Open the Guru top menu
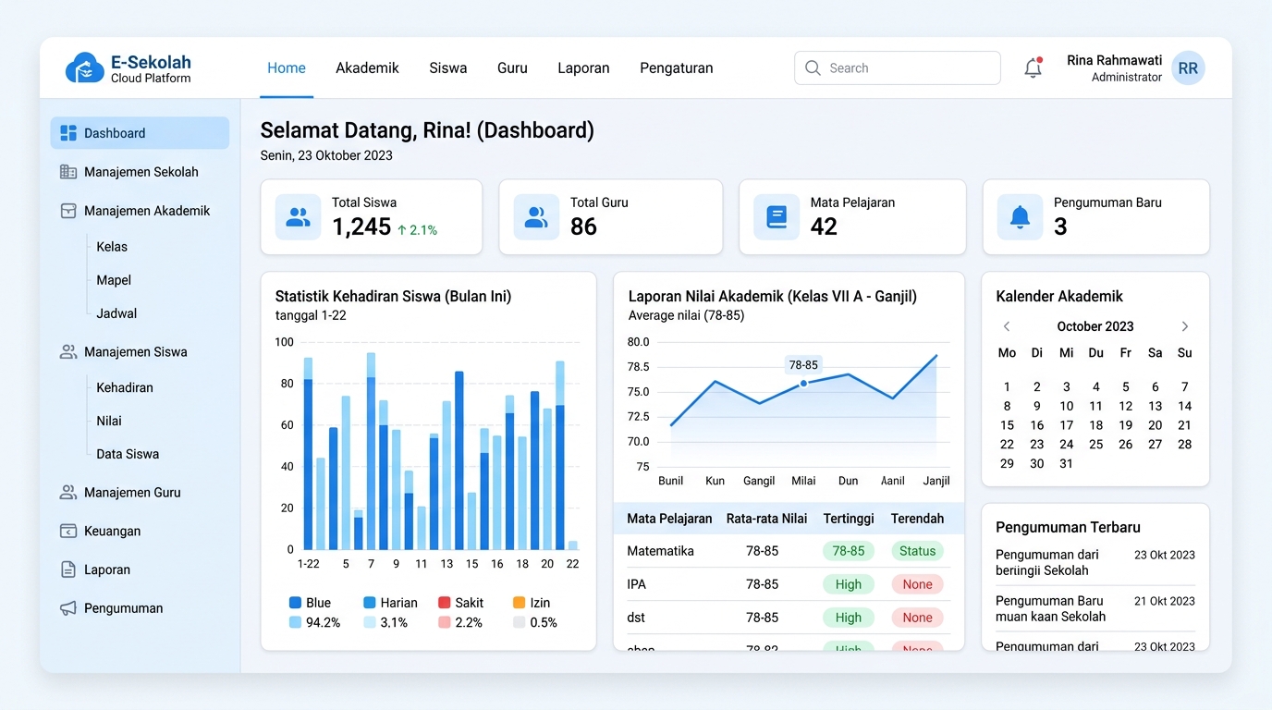Screen dimensions: 1272x710 click(x=512, y=68)
